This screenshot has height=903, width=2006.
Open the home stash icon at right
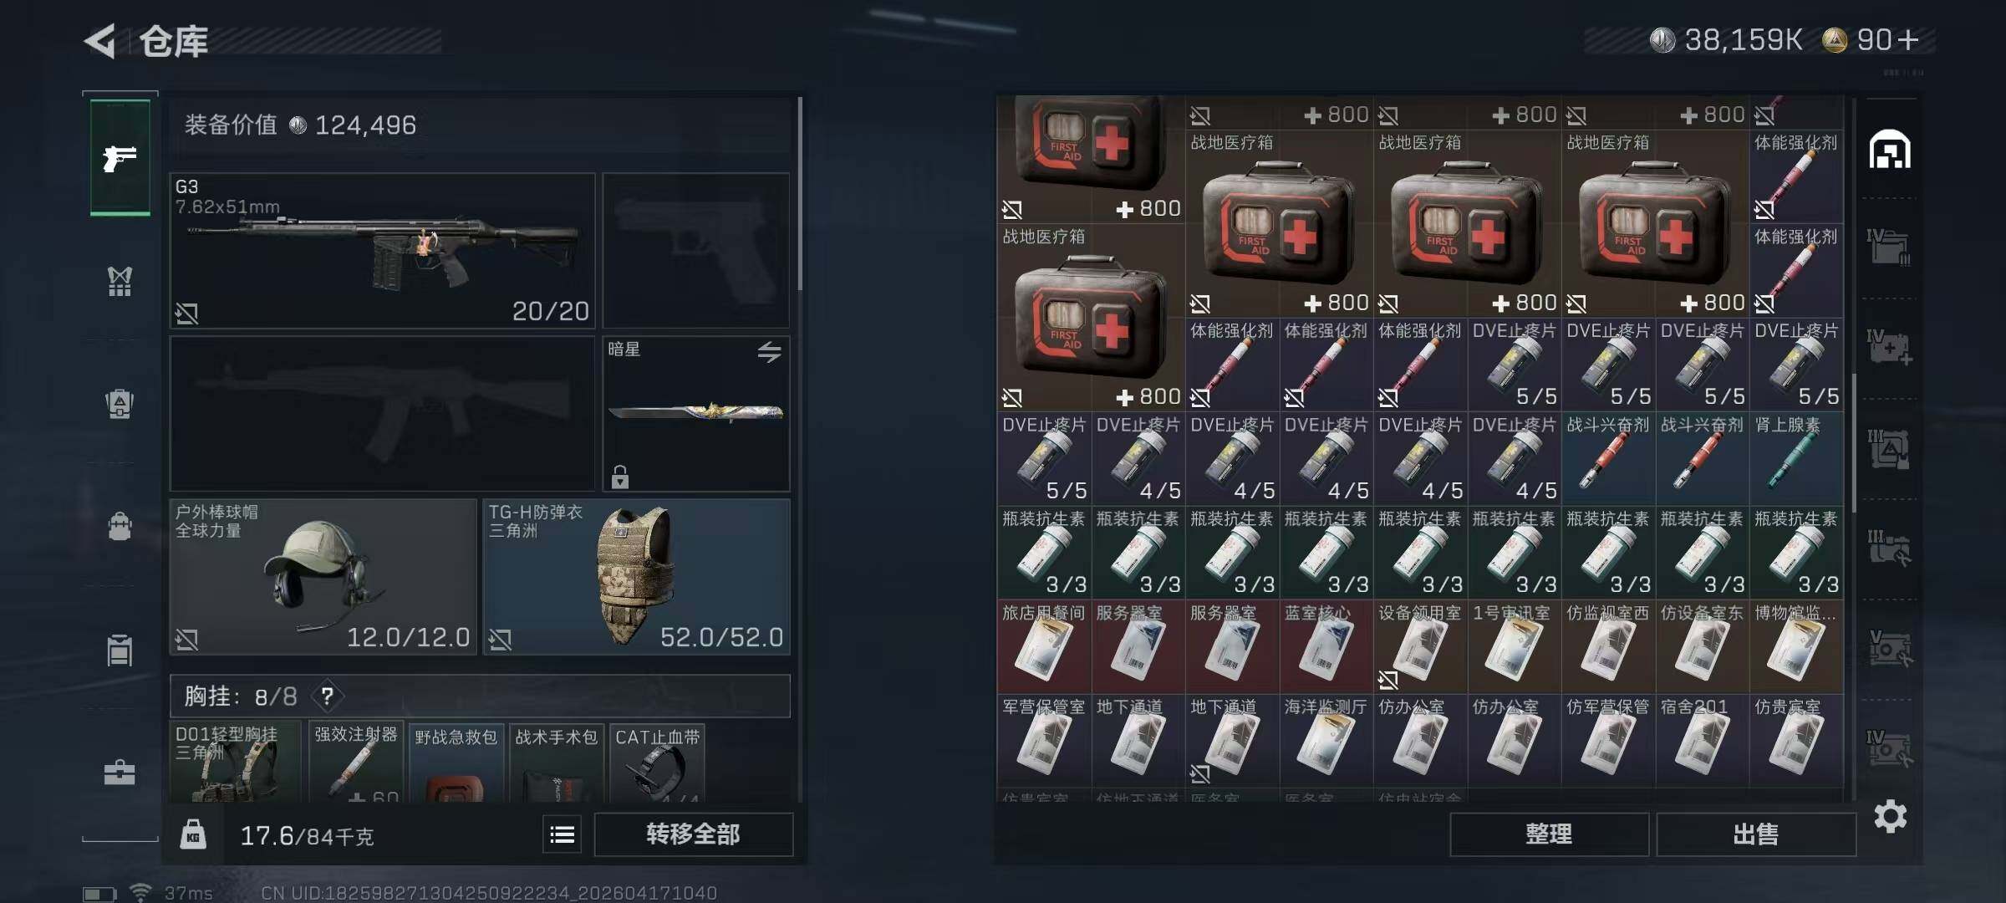1890,150
